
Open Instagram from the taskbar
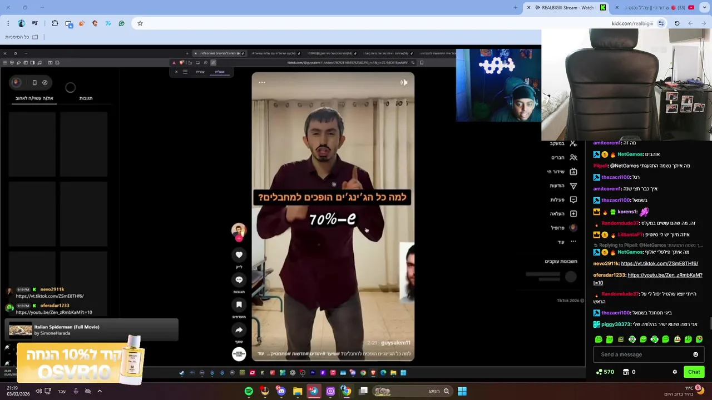[x=330, y=391]
